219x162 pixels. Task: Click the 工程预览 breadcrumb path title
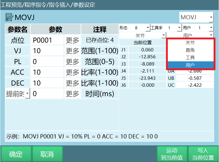[48, 5]
